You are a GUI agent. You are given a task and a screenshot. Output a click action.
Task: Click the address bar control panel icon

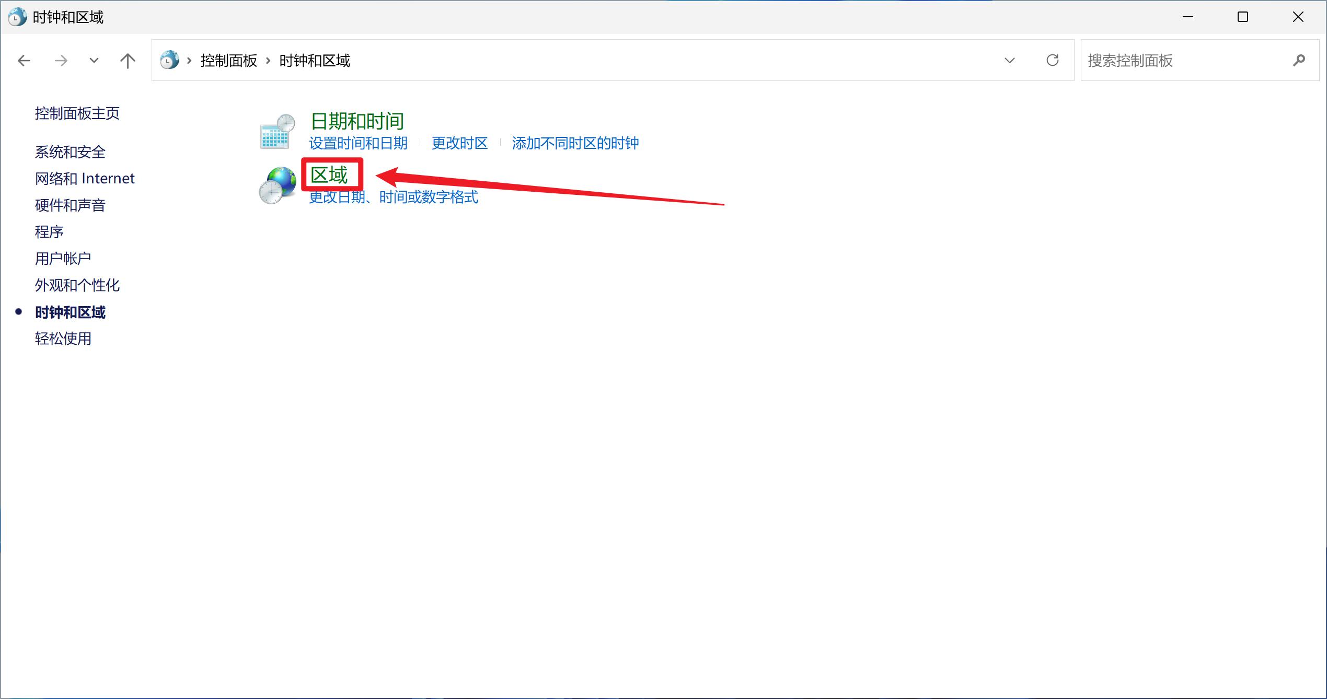point(169,61)
